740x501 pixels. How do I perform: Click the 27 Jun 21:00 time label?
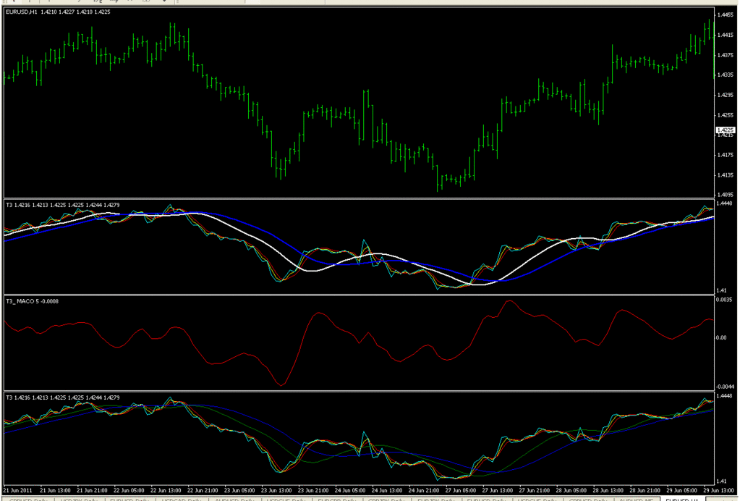point(535,491)
